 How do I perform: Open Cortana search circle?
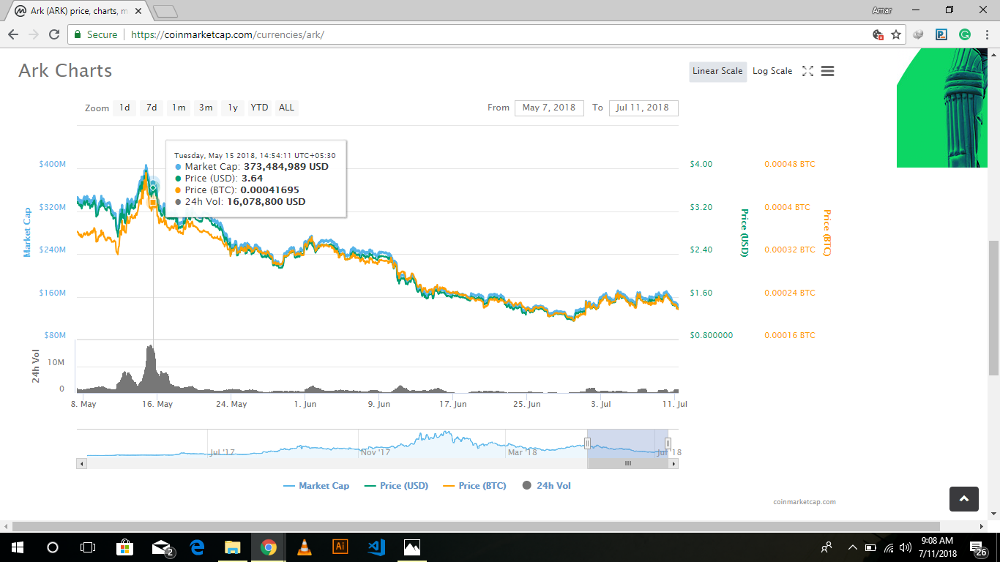coord(53,547)
